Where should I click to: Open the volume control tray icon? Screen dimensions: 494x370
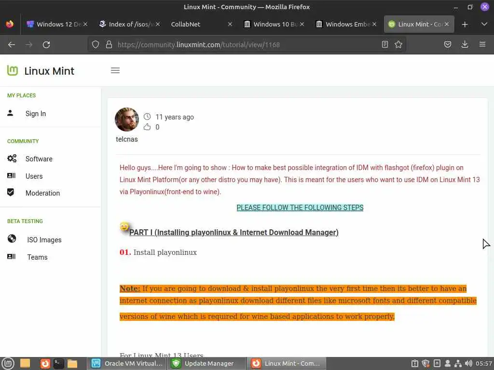pyautogui.click(x=468, y=363)
